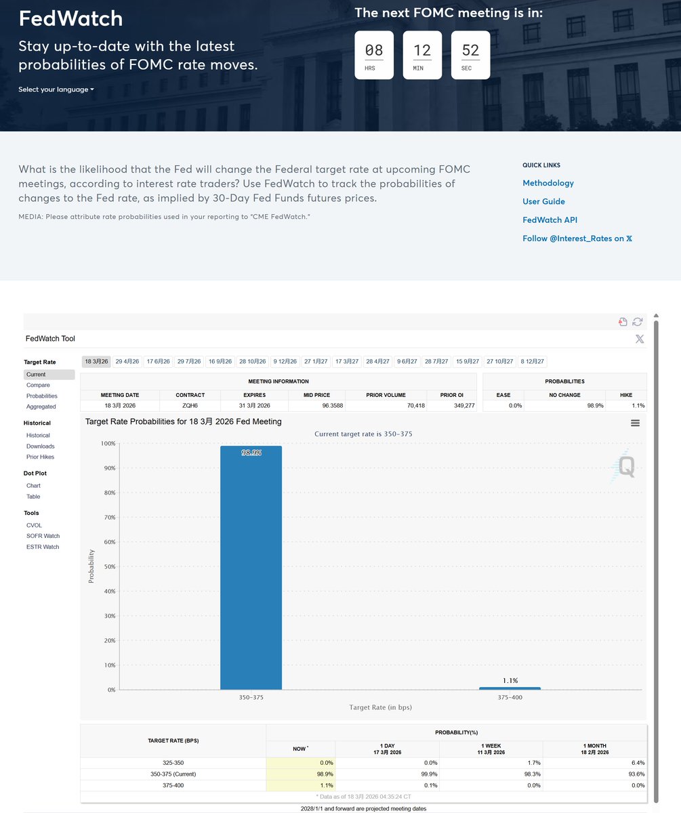The width and height of the screenshot is (681, 813).
Task: Open the FedWatch API quick link
Action: (x=550, y=220)
